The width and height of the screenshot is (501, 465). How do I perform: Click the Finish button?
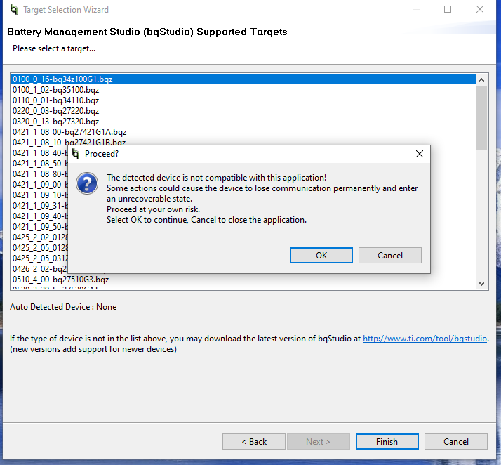pos(387,441)
